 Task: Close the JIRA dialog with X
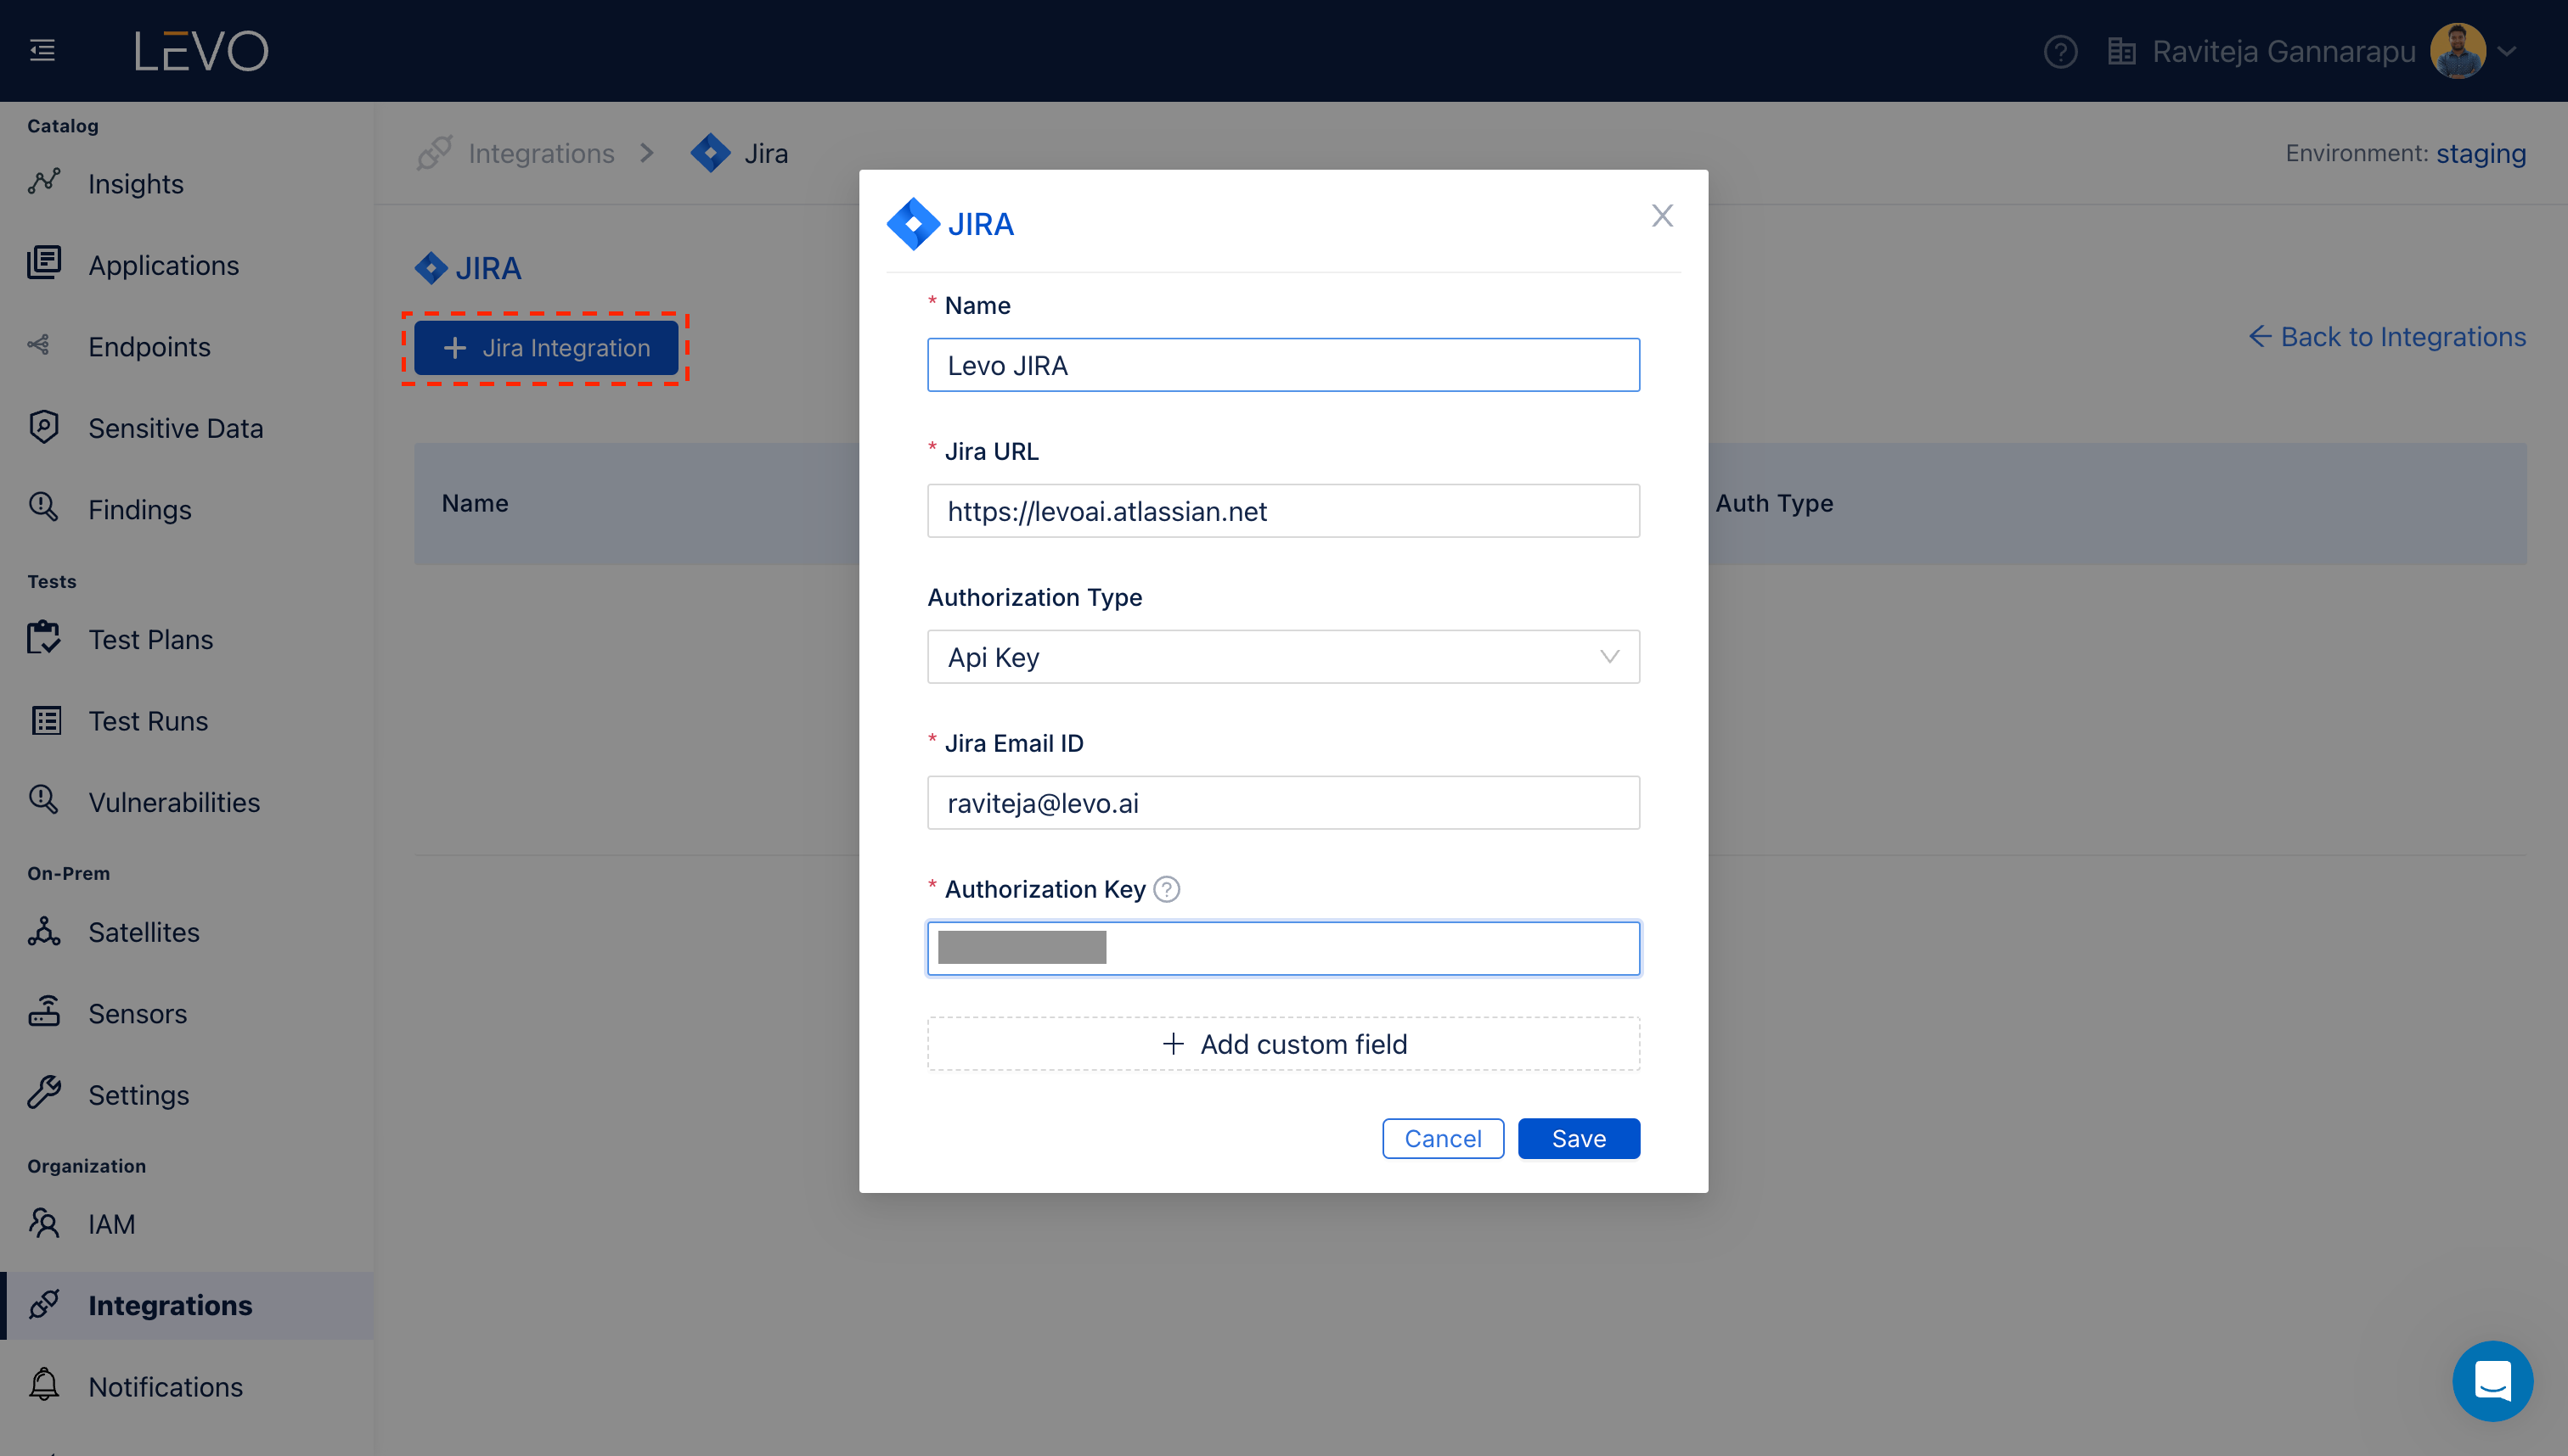(1661, 216)
